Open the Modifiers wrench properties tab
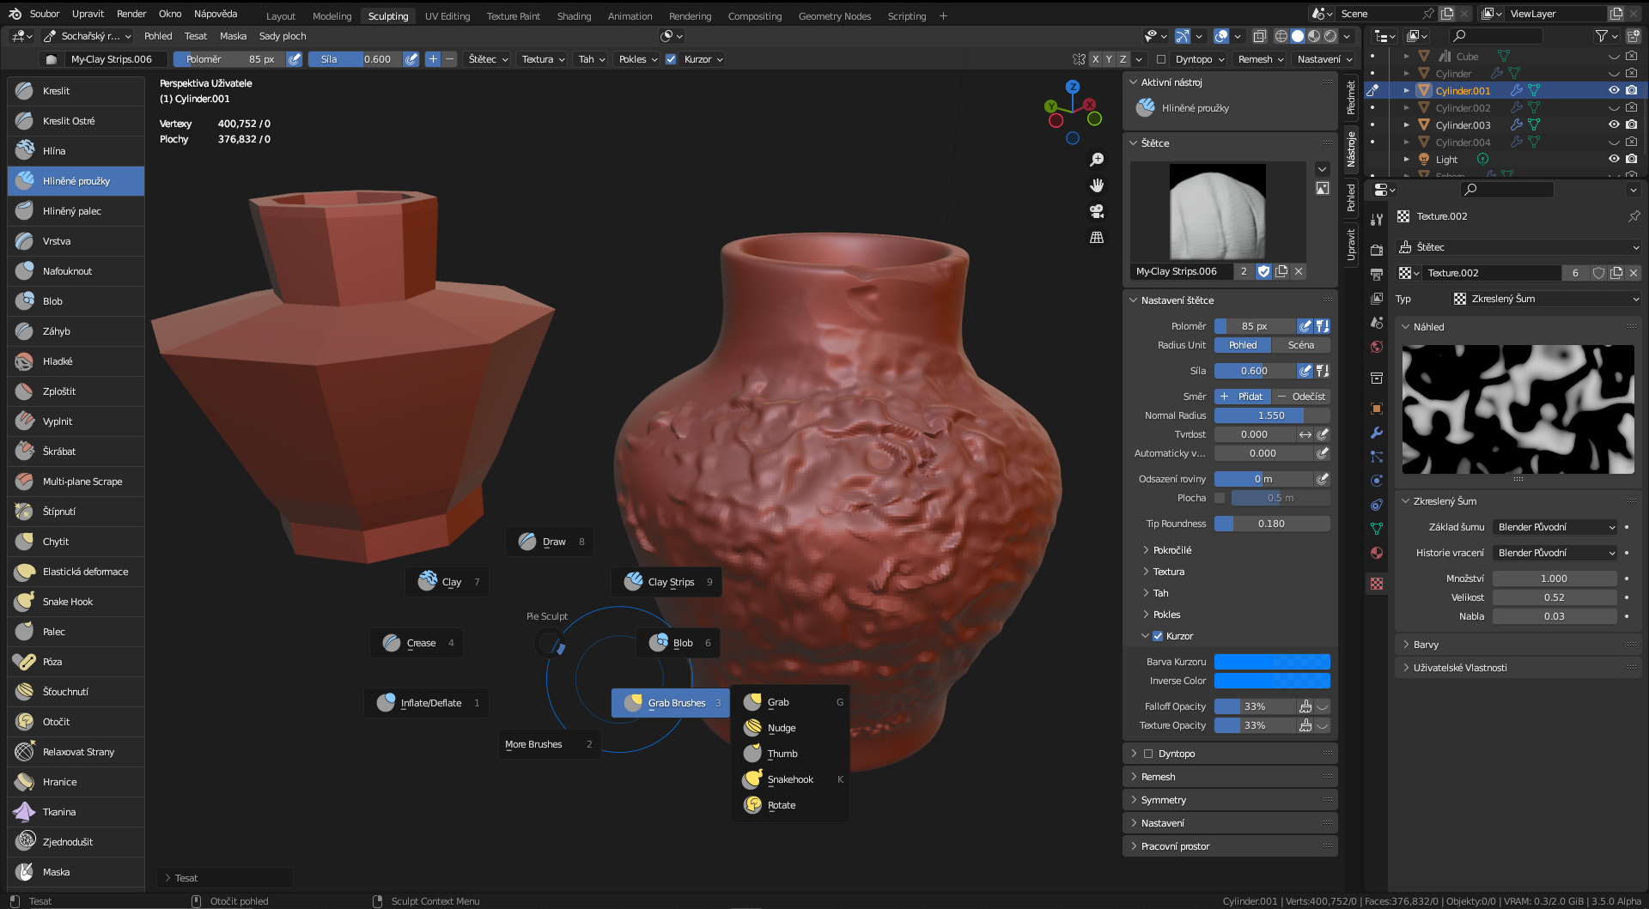This screenshot has width=1649, height=909. [x=1377, y=433]
